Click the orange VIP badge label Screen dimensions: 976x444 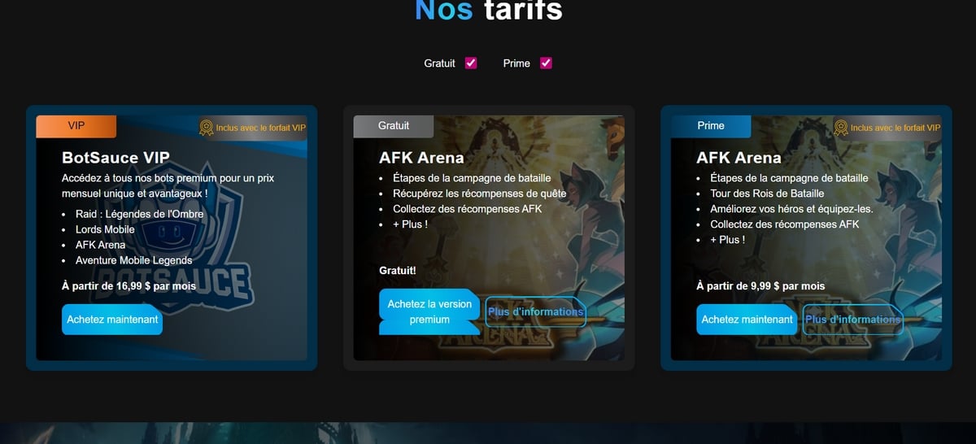(76, 126)
